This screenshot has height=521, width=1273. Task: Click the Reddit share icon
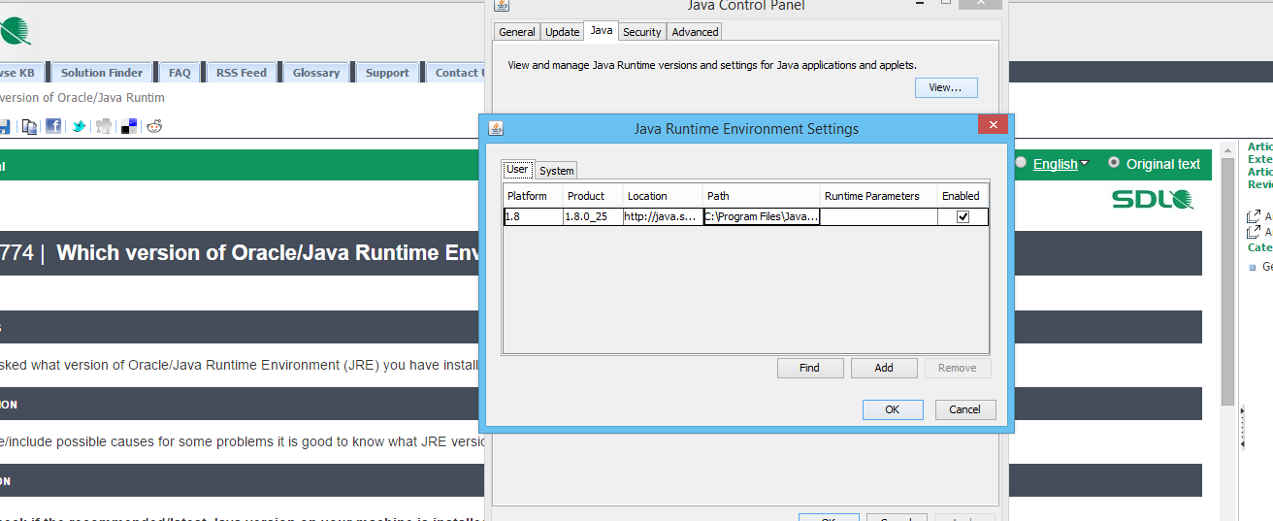154,126
